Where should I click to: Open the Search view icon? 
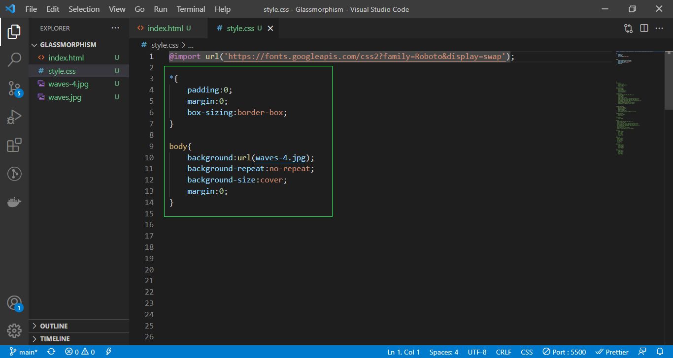tap(14, 60)
